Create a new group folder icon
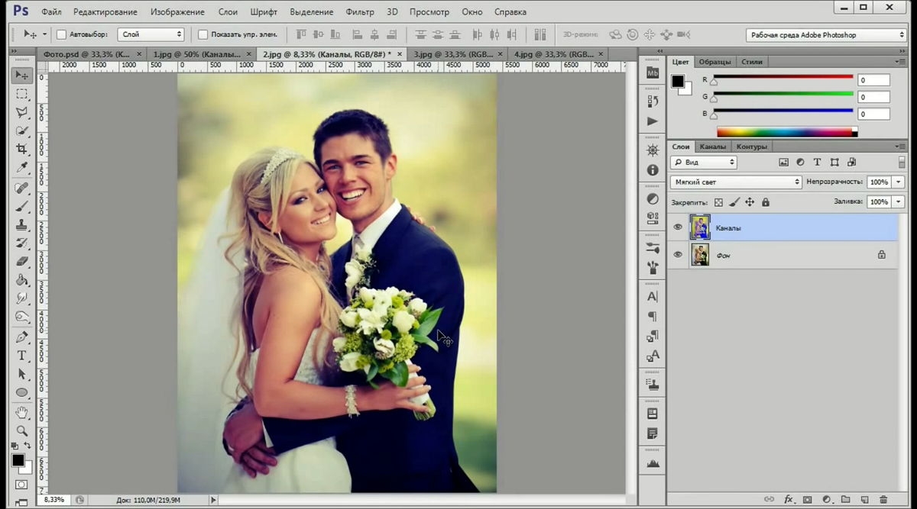This screenshot has width=917, height=509. (x=845, y=499)
